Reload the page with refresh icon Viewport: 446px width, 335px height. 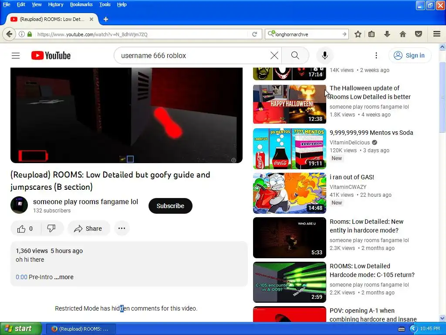(x=254, y=34)
